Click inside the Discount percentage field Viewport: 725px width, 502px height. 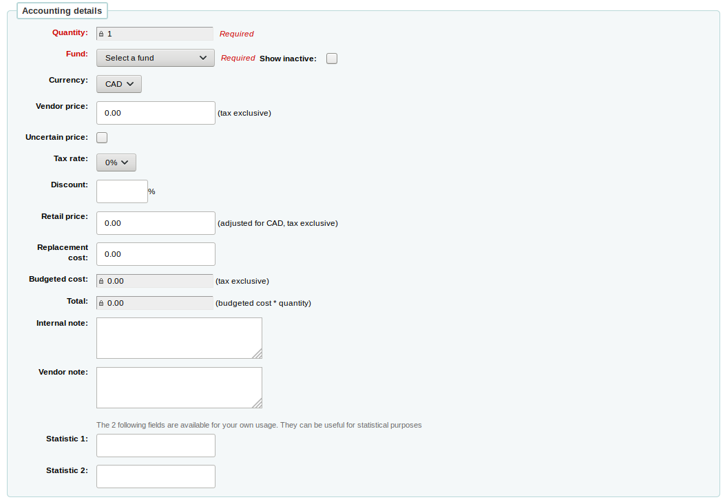(122, 191)
